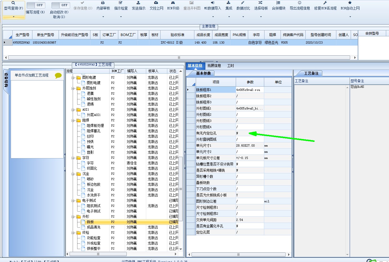The width and height of the screenshot is (389, 262).
Task: Toggle the 启动修改(E) OFF switch
Action: click(x=61, y=5)
